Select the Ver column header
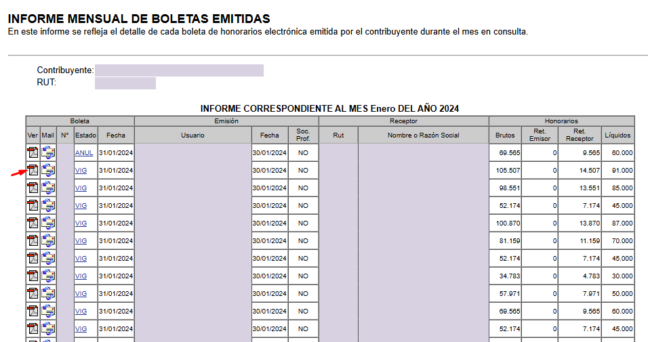The image size is (648, 342). 33,135
